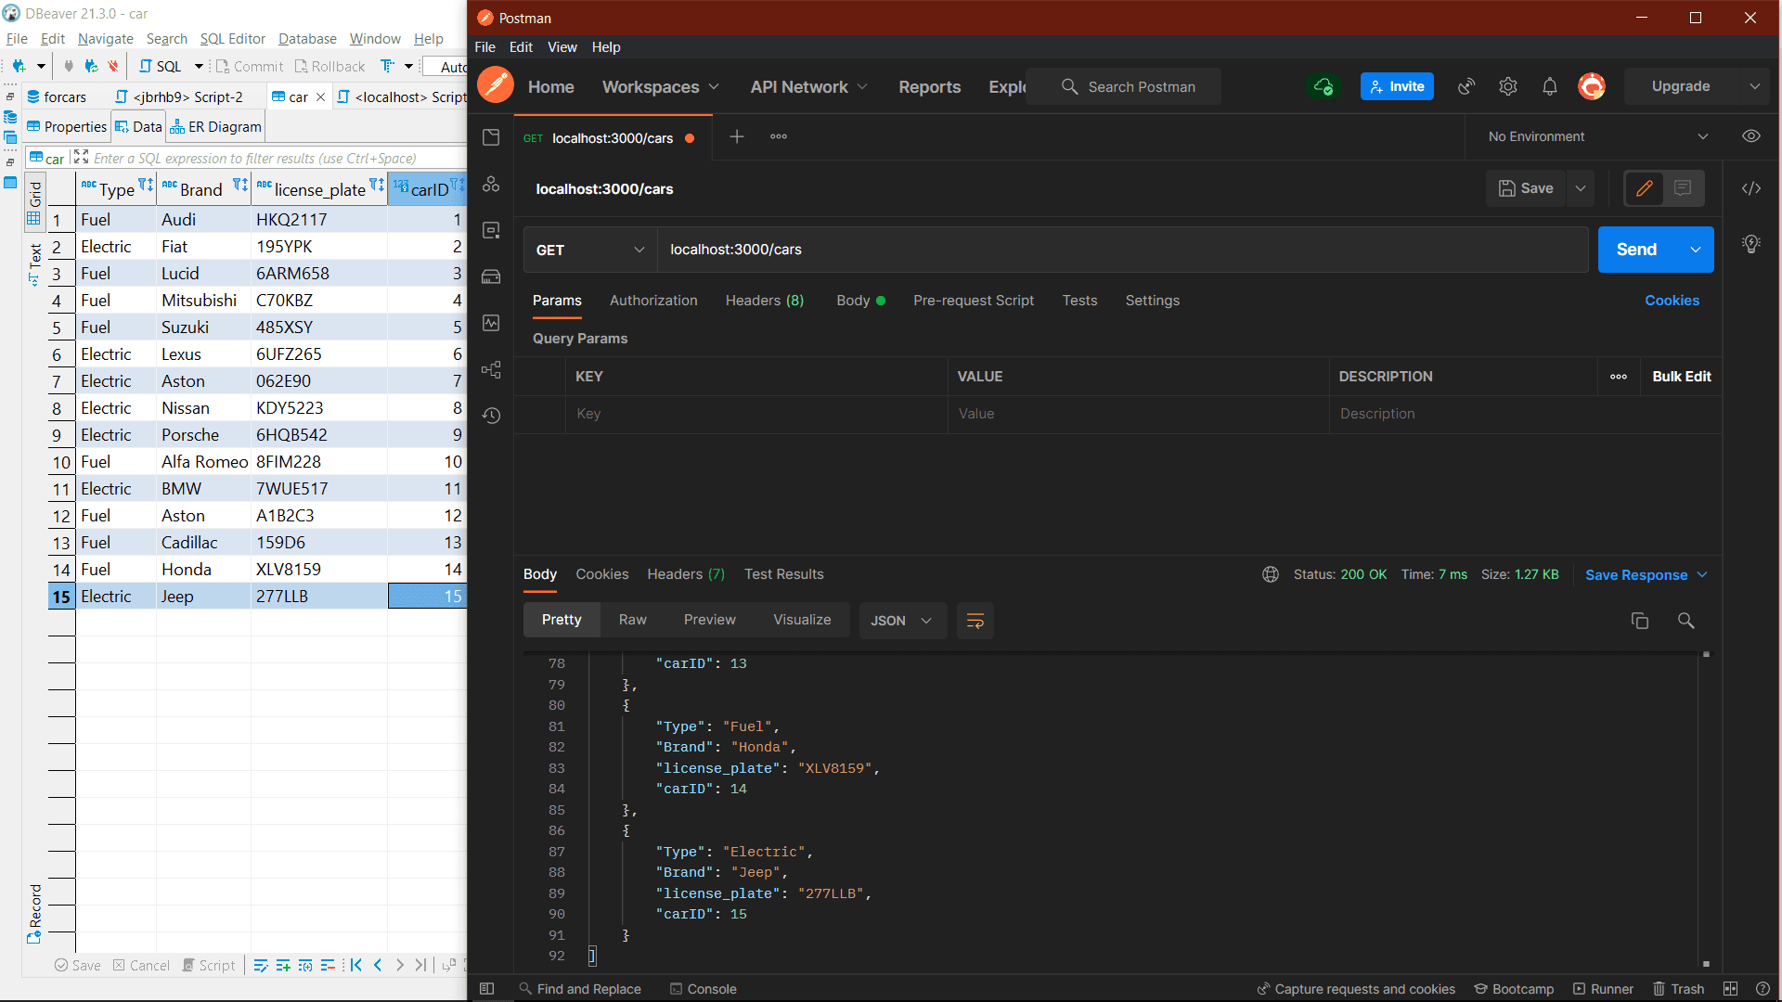Open Cookies link

pyautogui.click(x=1672, y=301)
